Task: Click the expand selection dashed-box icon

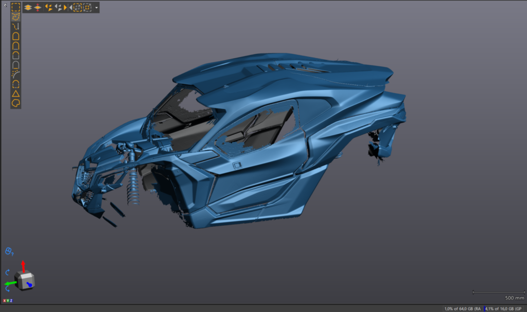Action: (x=77, y=8)
